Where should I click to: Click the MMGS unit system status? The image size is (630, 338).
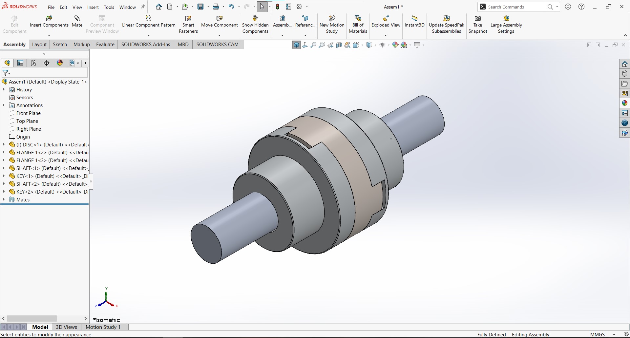point(597,334)
